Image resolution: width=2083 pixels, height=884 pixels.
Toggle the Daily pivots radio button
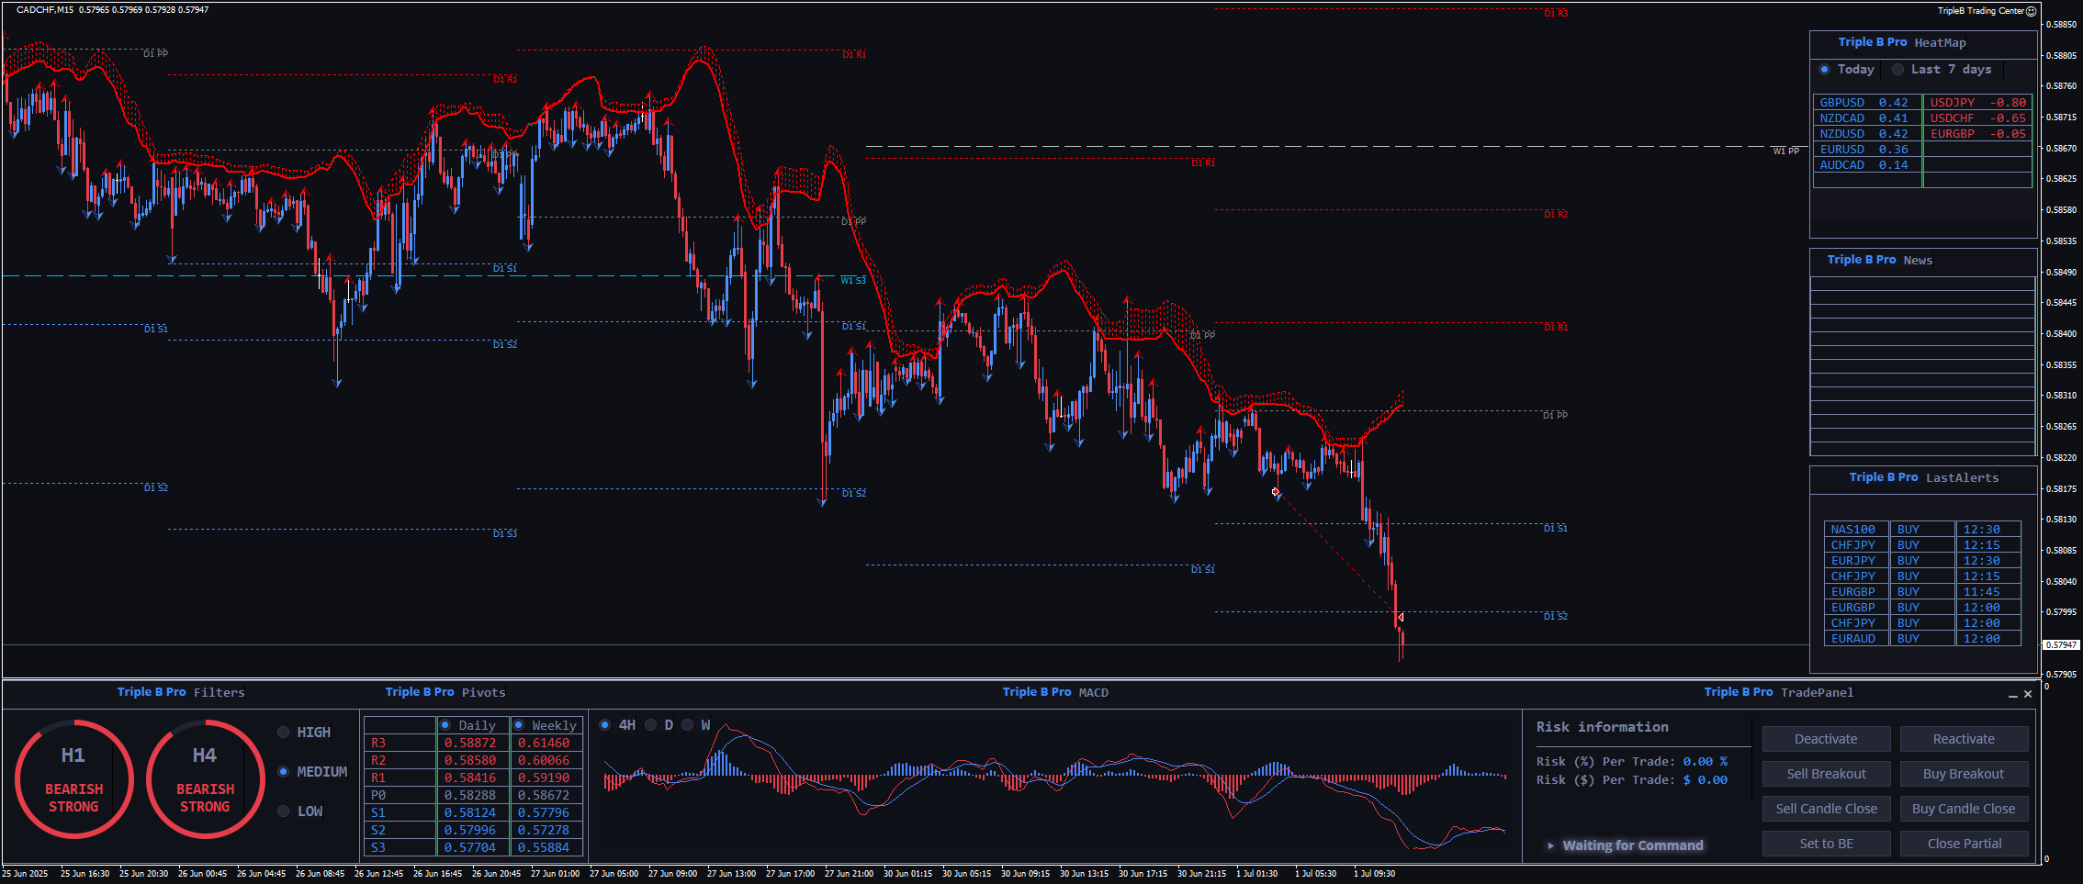pyautogui.click(x=445, y=725)
